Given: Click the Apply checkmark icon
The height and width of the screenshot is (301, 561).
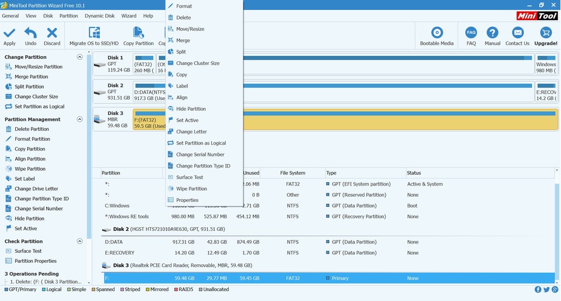Looking at the screenshot, I should coord(9,33).
